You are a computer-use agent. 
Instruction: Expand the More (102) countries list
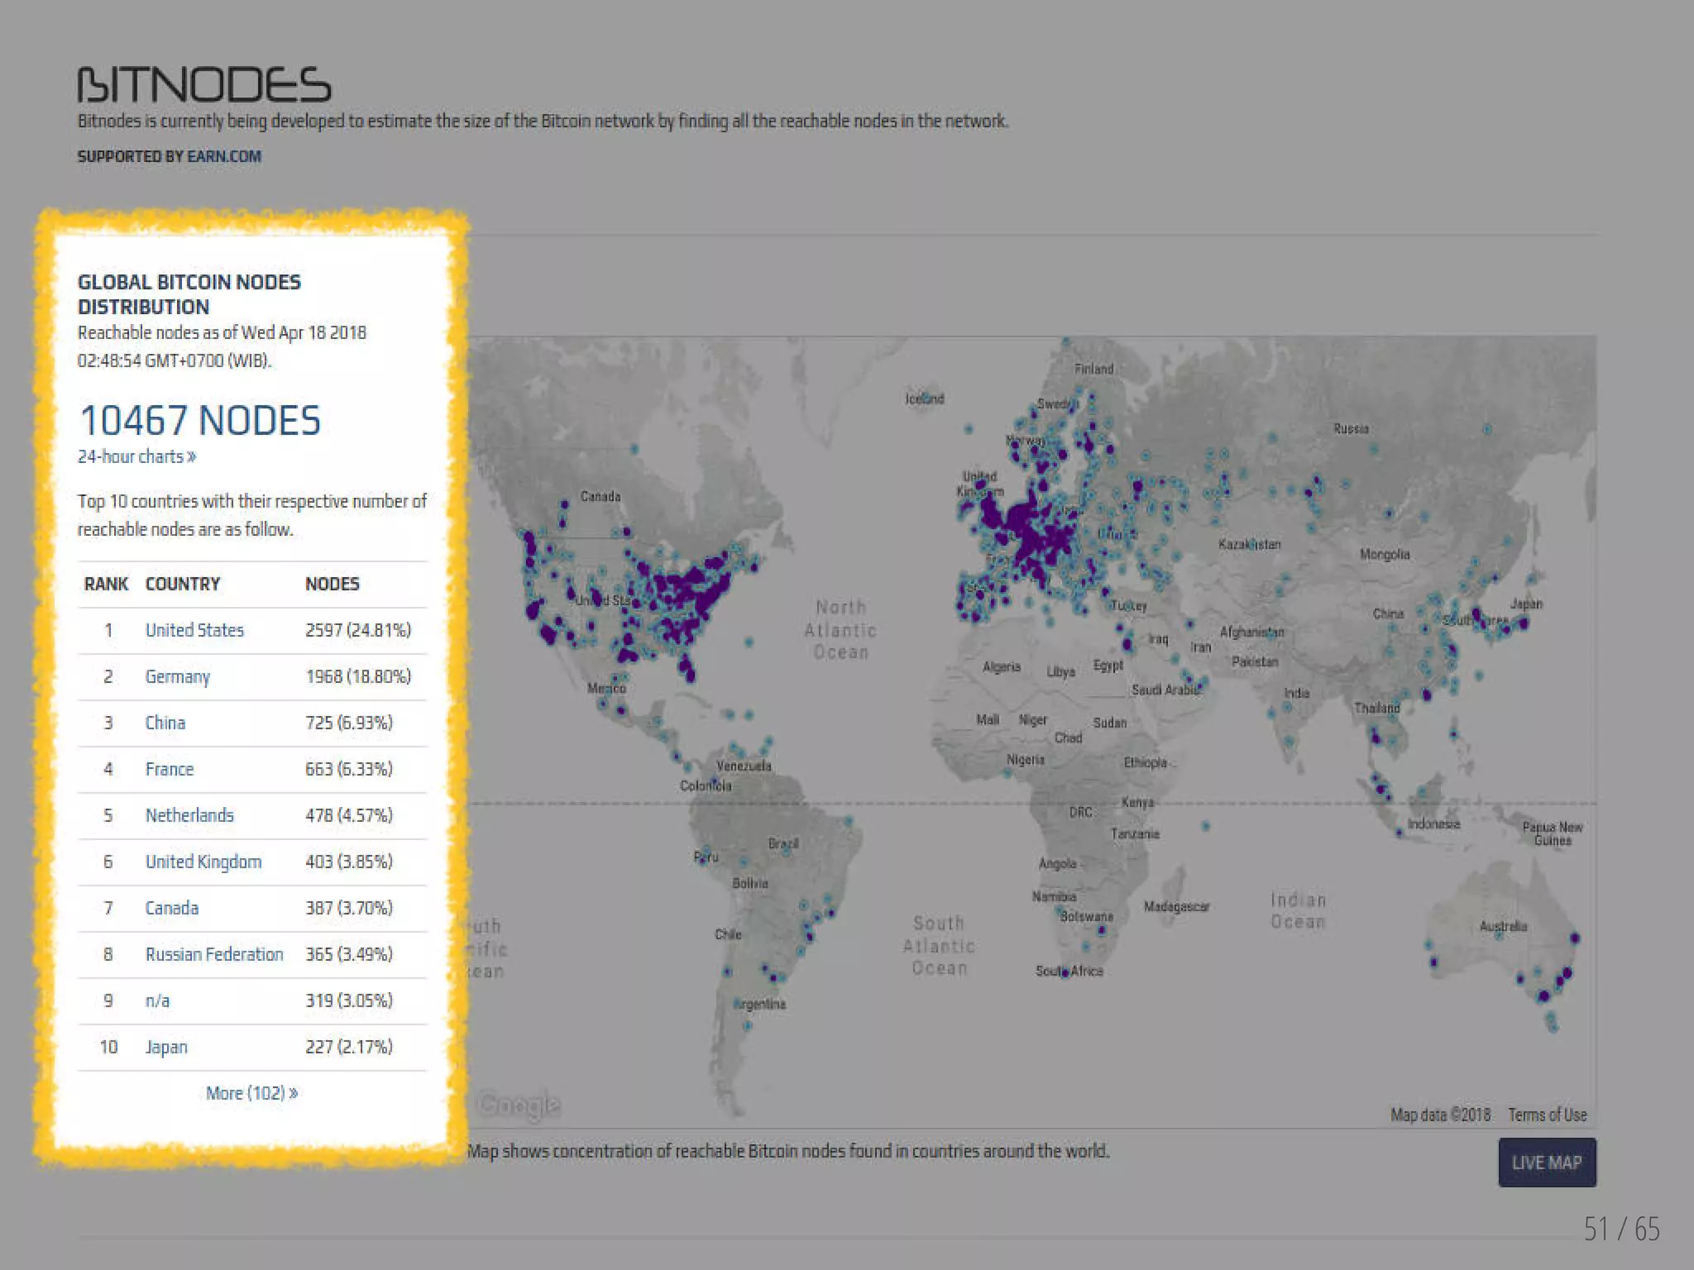pos(251,1093)
